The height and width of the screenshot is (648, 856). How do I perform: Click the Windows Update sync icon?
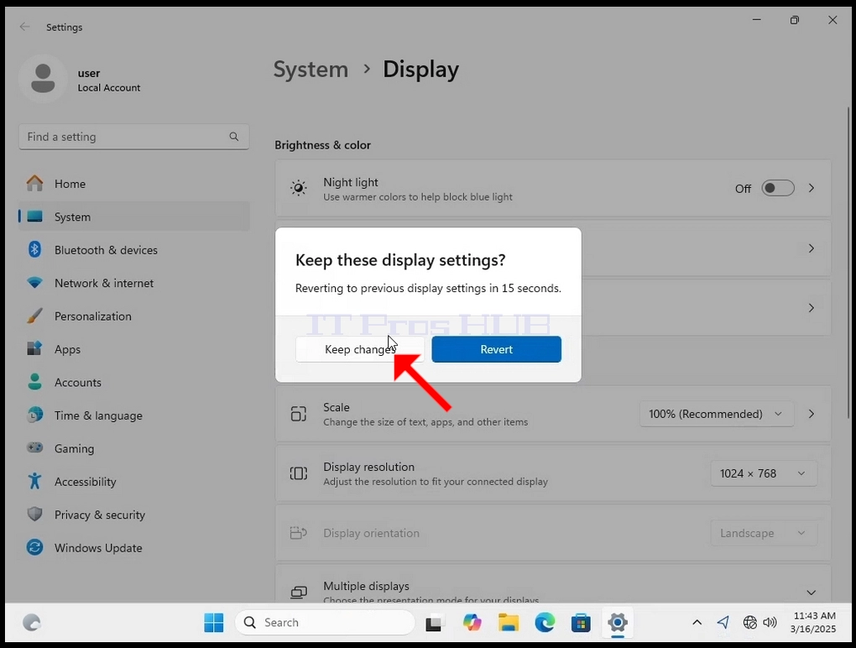(35, 547)
